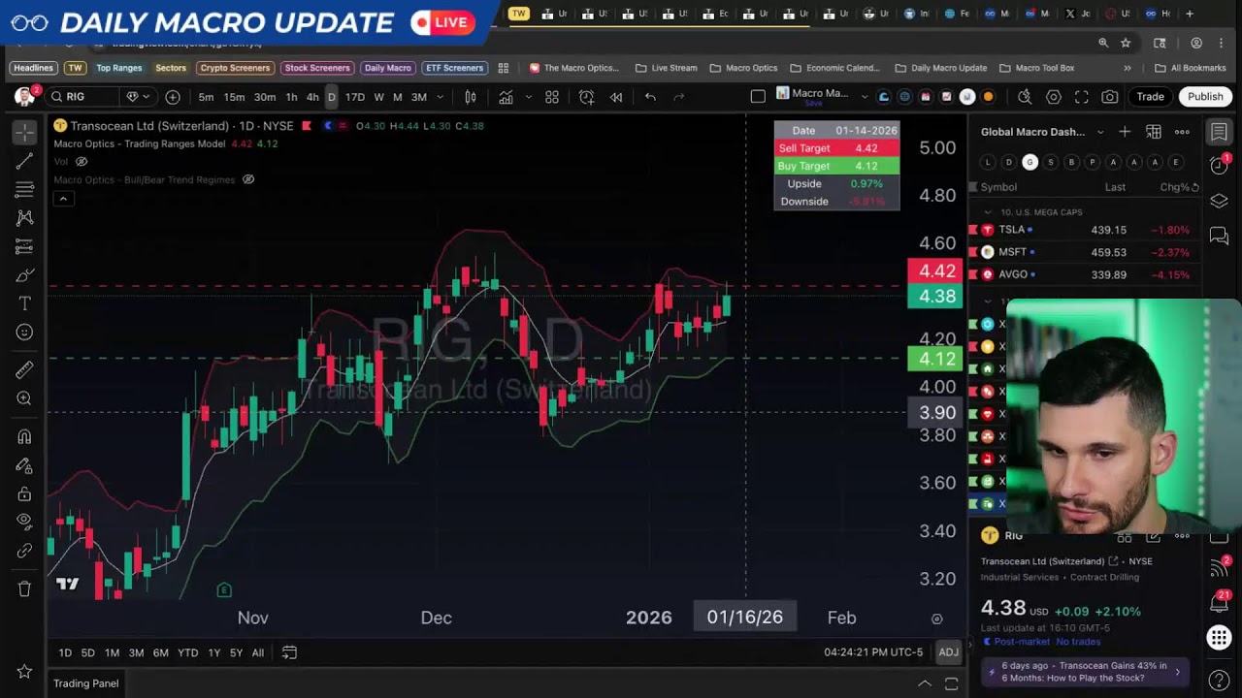Screen dimensions: 1242x698
Task: Open the Indicators menu
Action: click(506, 97)
